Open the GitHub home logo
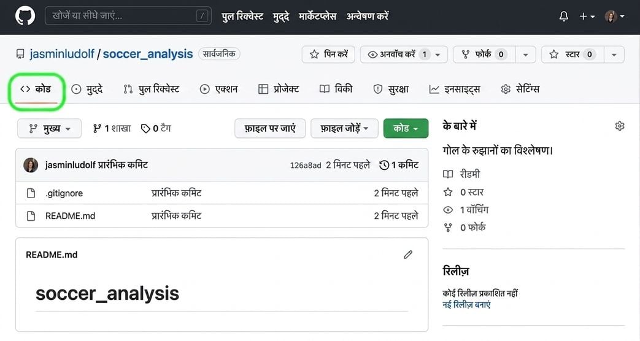 pyautogui.click(x=25, y=17)
